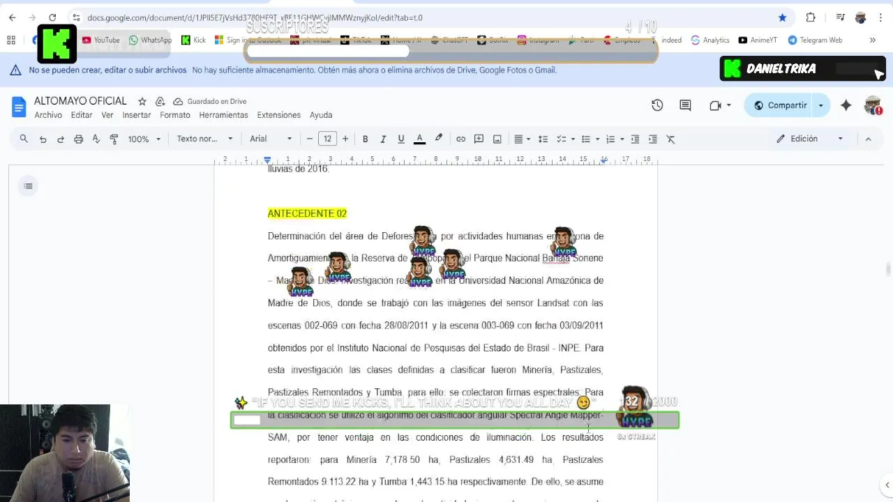The width and height of the screenshot is (893, 502).
Task: Insert an image from the toolbar
Action: pos(497,139)
